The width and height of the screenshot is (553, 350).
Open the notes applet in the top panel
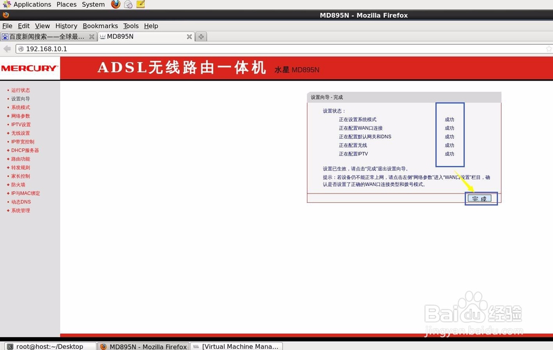pyautogui.click(x=141, y=4)
